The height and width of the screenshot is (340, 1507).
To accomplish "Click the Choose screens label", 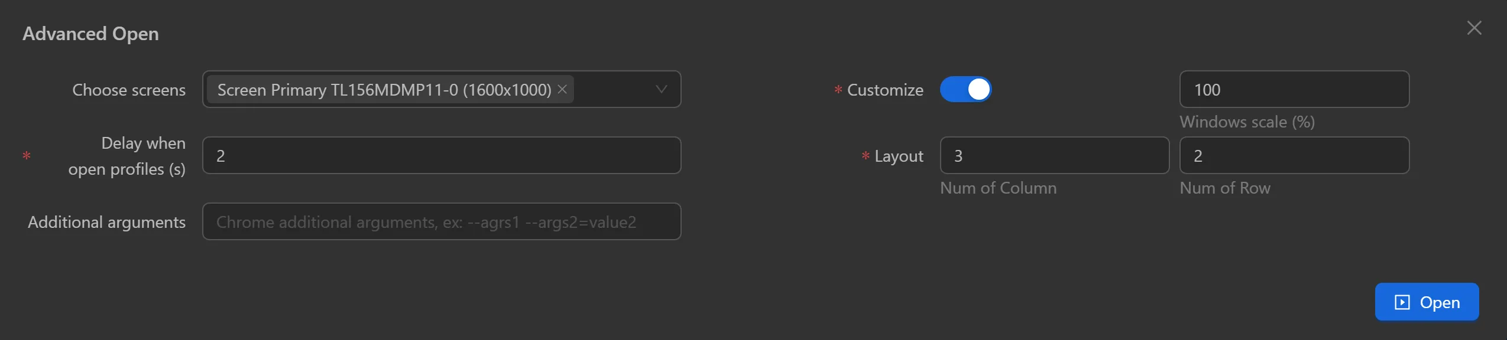I will point(129,90).
